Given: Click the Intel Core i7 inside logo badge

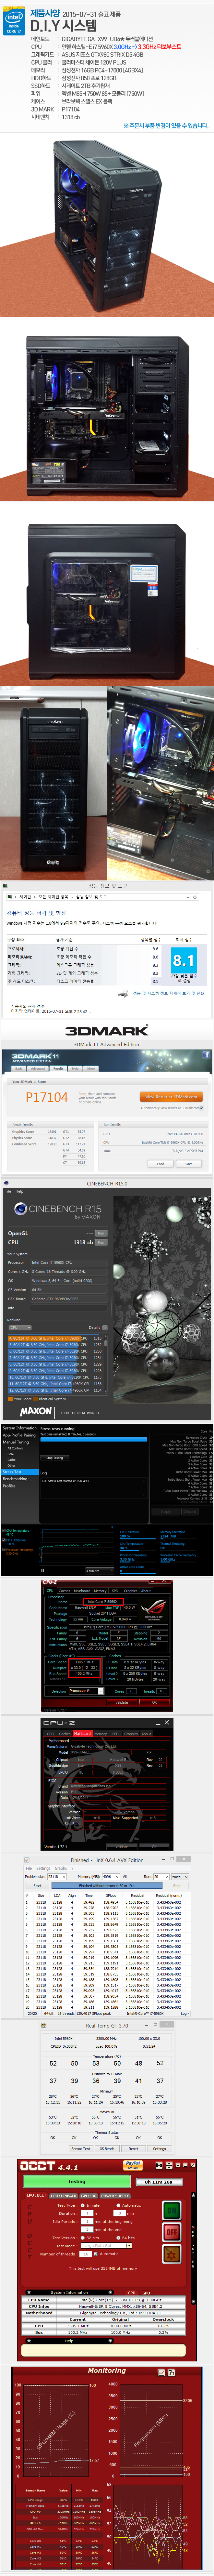Looking at the screenshot, I should [x=14, y=21].
